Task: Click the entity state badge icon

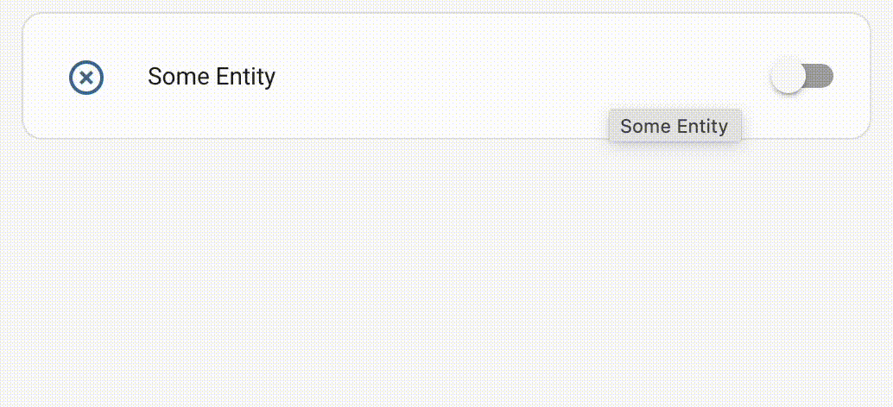Action: tap(86, 78)
